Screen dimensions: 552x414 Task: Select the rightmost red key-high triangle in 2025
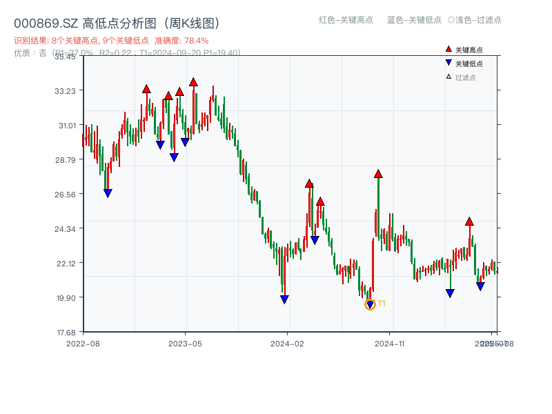(x=469, y=221)
